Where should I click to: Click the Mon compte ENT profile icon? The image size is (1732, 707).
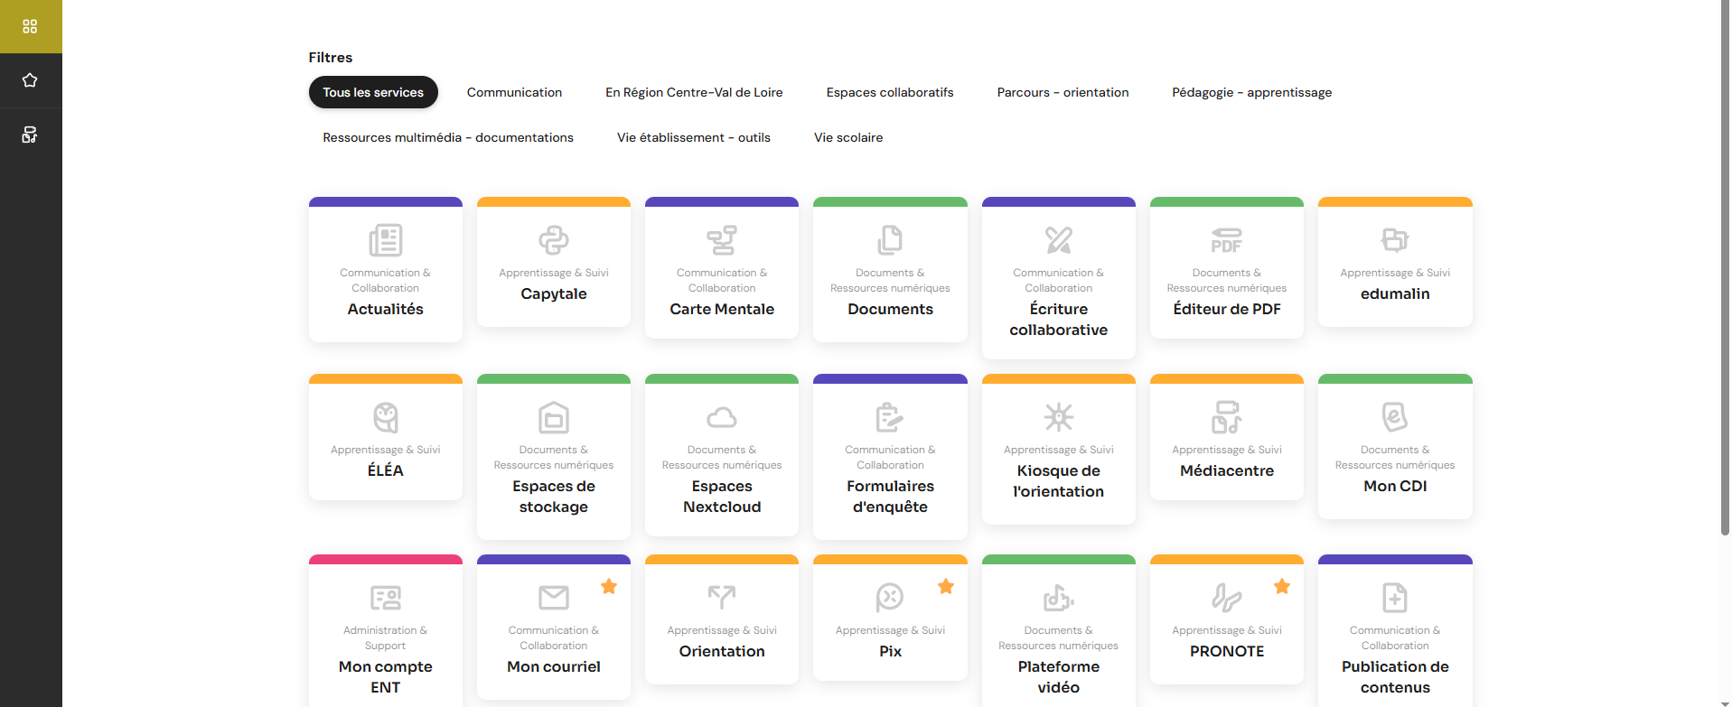(x=386, y=598)
